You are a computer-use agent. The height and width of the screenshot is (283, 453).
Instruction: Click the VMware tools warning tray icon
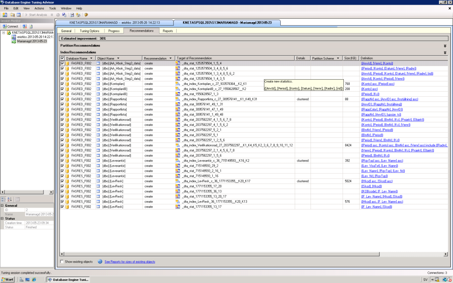pos(437,280)
